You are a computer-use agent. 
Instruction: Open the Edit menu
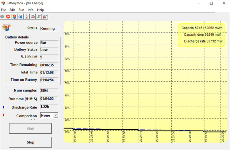click(x=12, y=10)
